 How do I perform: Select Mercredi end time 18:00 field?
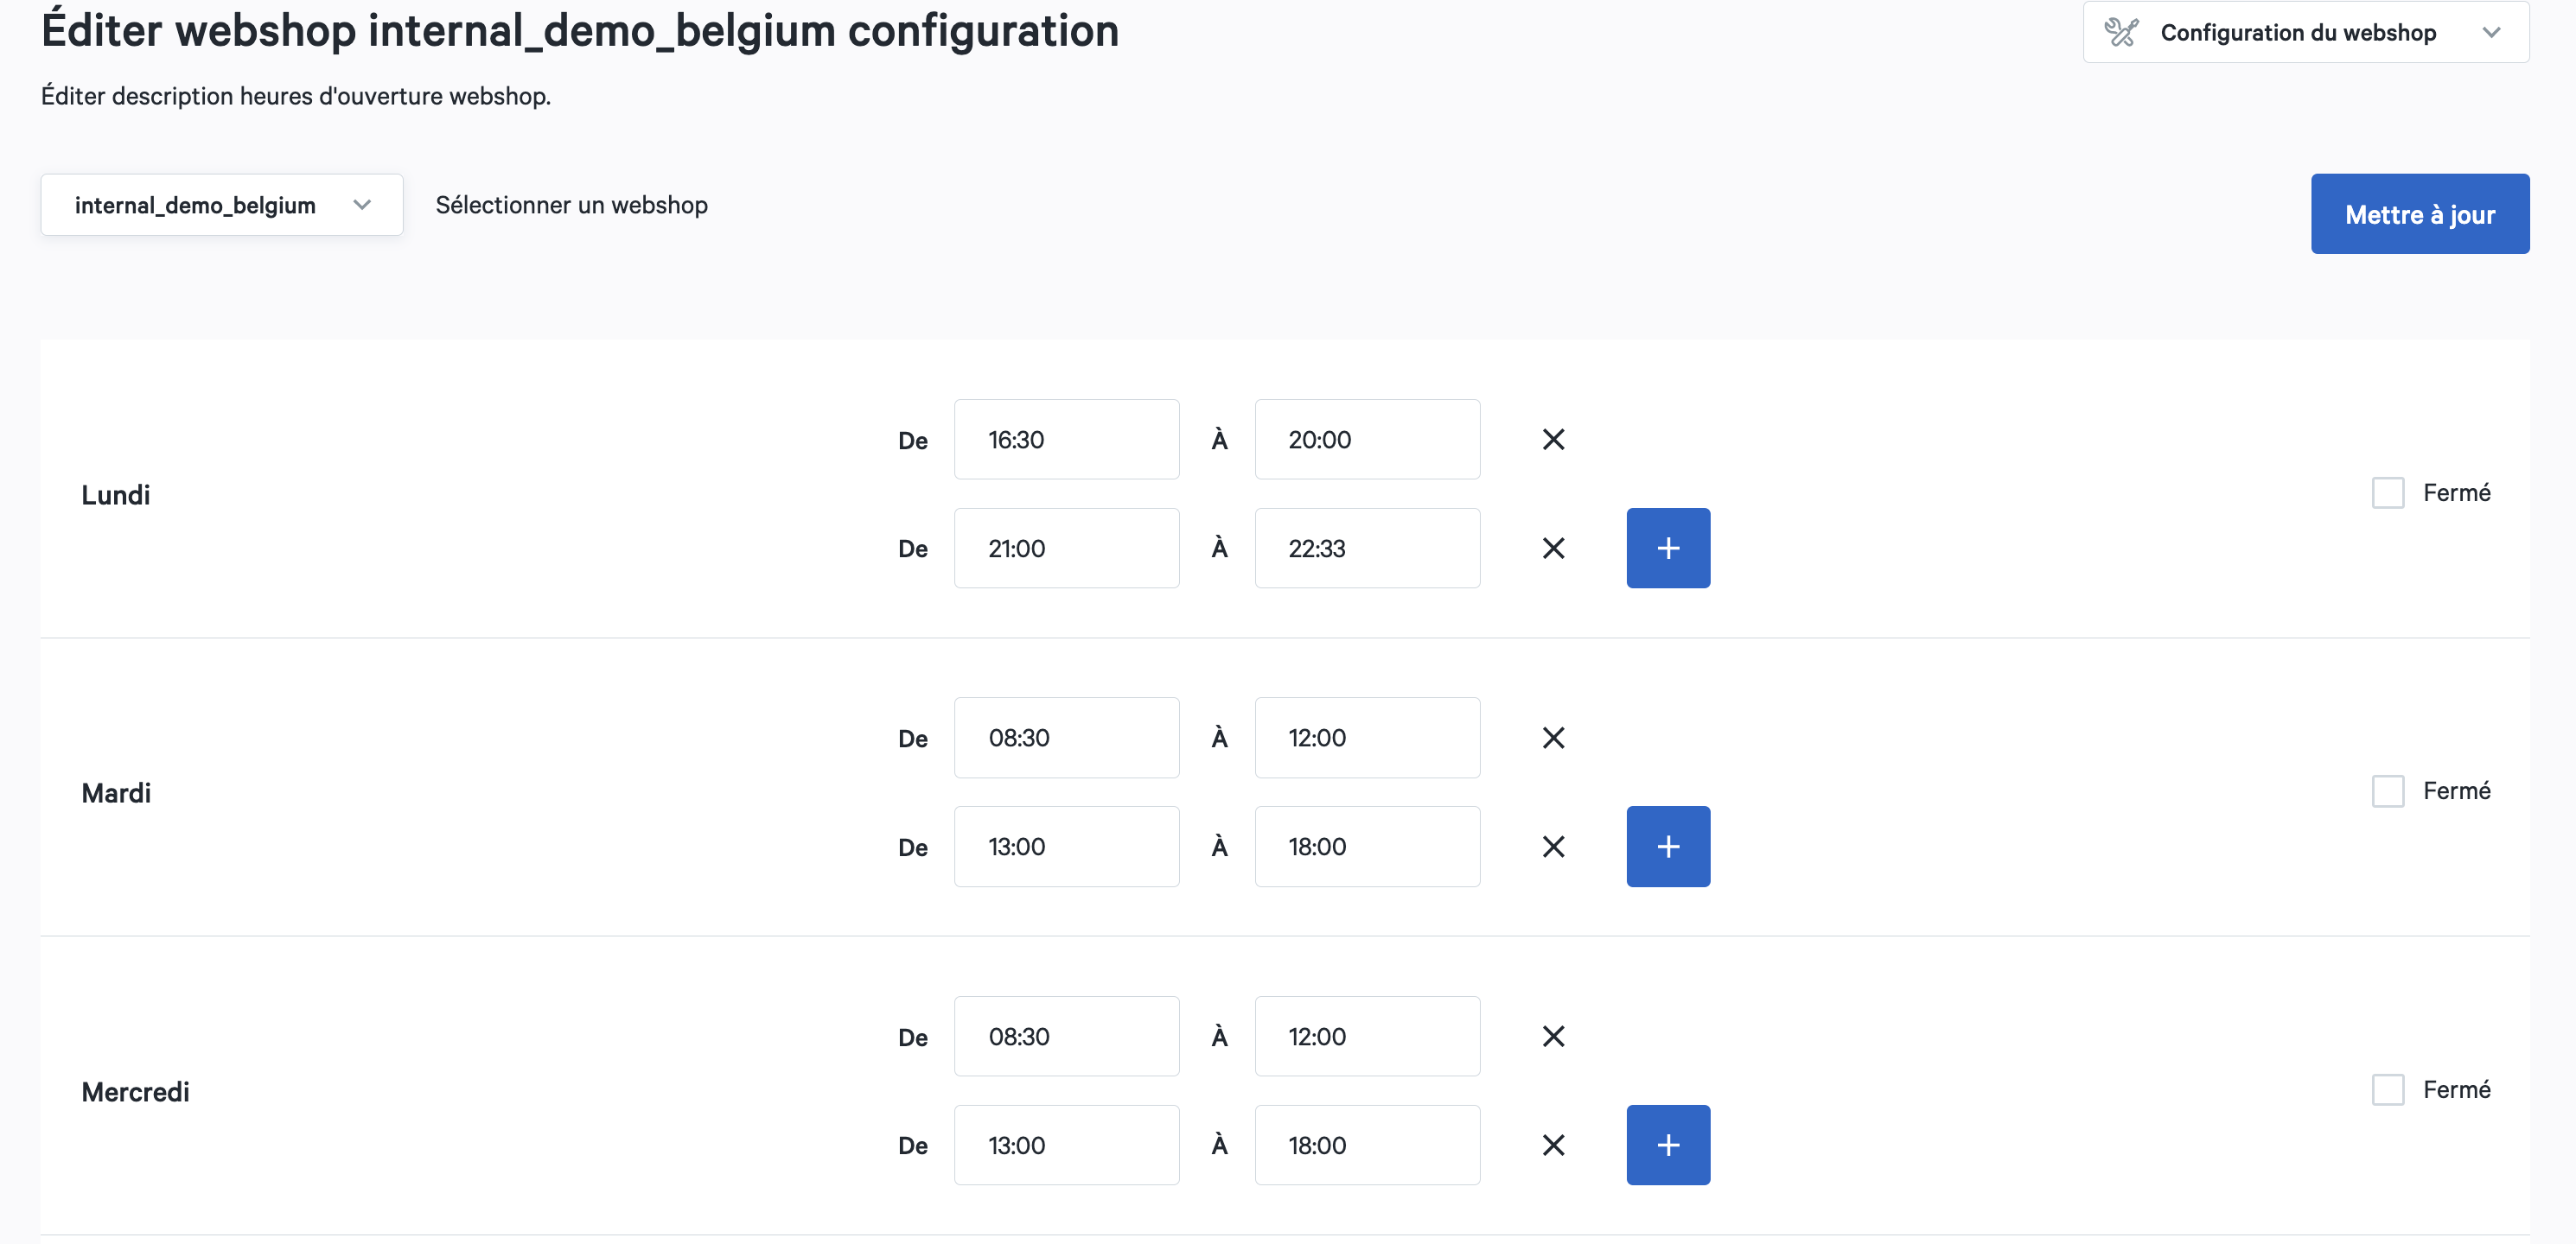click(x=1367, y=1145)
